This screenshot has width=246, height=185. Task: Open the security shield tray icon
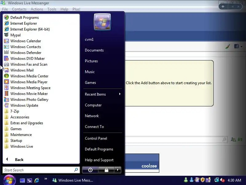click(203, 180)
